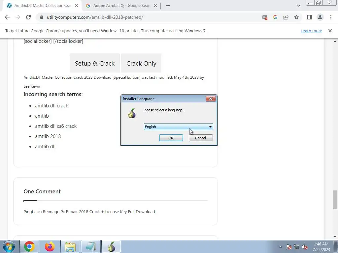Image resolution: width=338 pixels, height=253 pixels.
Task: Open Firefox from the taskbar
Action: click(50, 246)
